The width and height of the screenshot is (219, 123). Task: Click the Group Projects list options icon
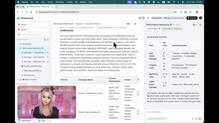click(x=48, y=84)
